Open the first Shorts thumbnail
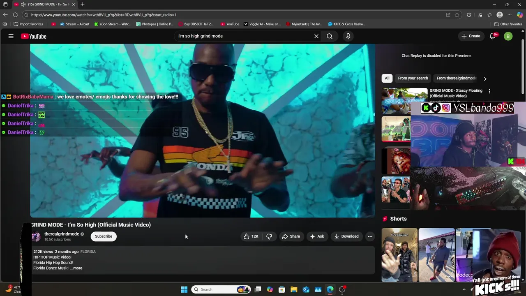The height and width of the screenshot is (296, 526). click(399, 255)
